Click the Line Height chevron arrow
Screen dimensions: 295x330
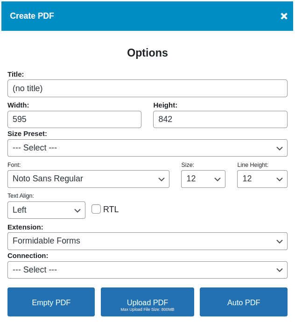pos(280,179)
